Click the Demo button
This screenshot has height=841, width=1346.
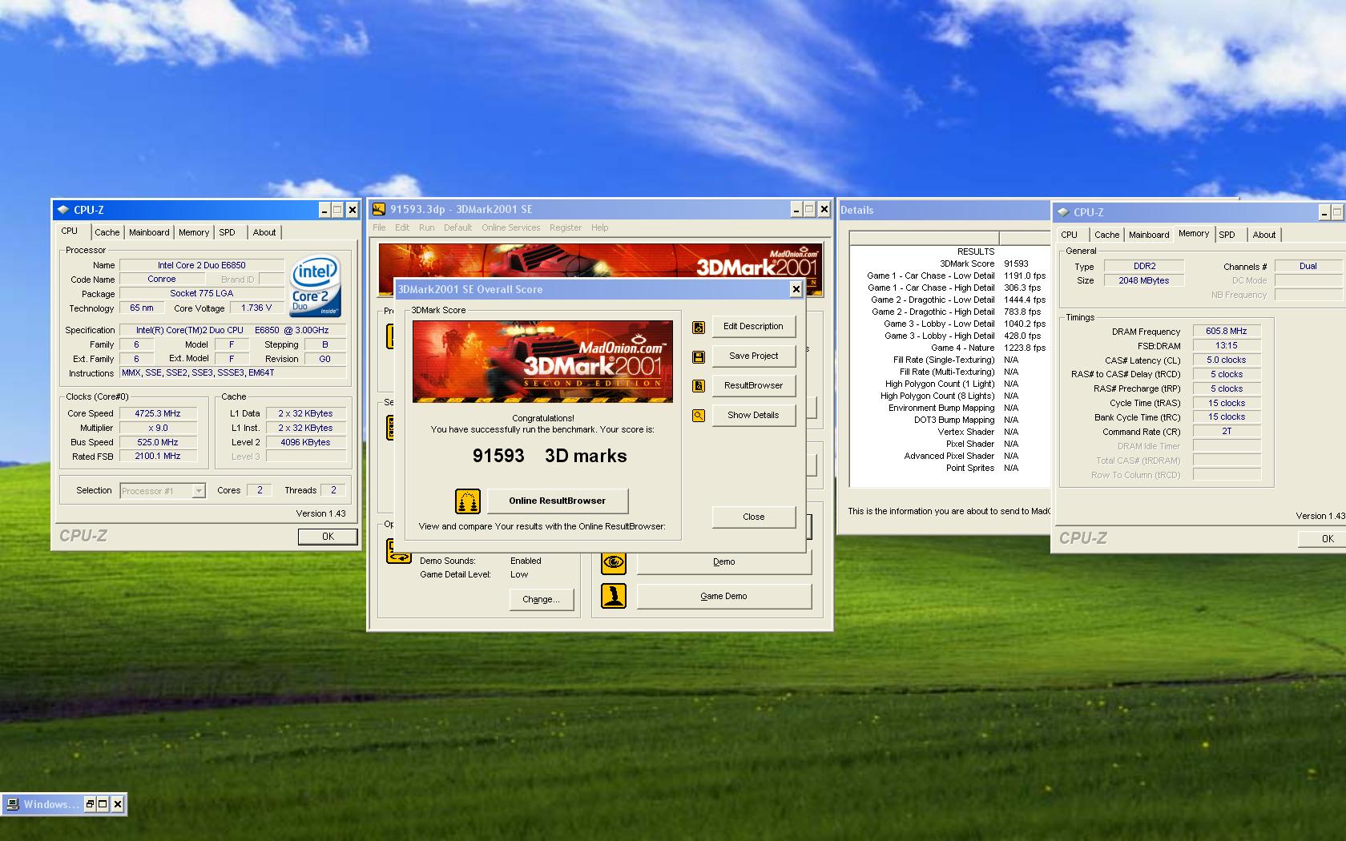[724, 562]
